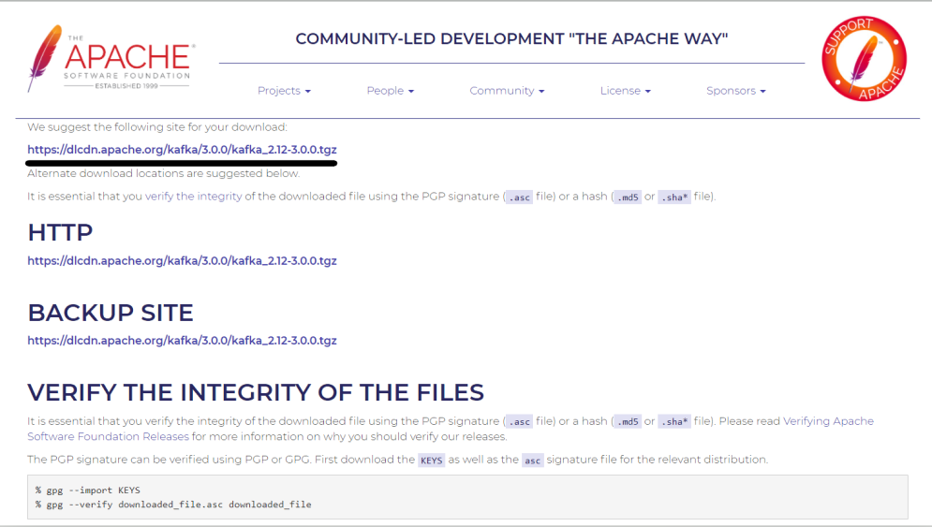Image resolution: width=932 pixels, height=527 pixels.
Task: Click the HTTP heading
Action: point(60,232)
